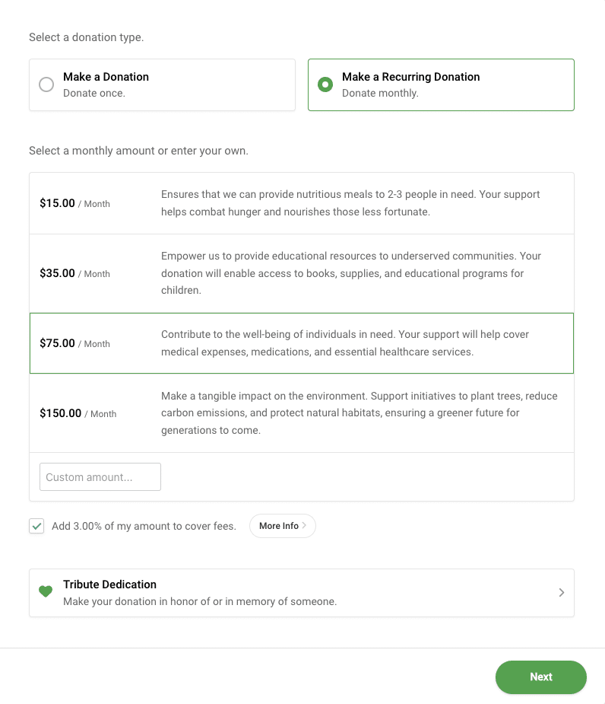Uncheck "Add 3.00% of my amount to cover fees"
The image size is (605, 704).
click(x=36, y=525)
